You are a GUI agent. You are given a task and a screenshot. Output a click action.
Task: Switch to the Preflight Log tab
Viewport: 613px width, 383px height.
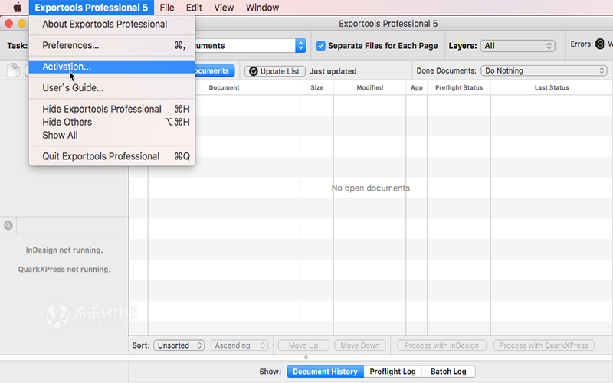pyautogui.click(x=393, y=372)
